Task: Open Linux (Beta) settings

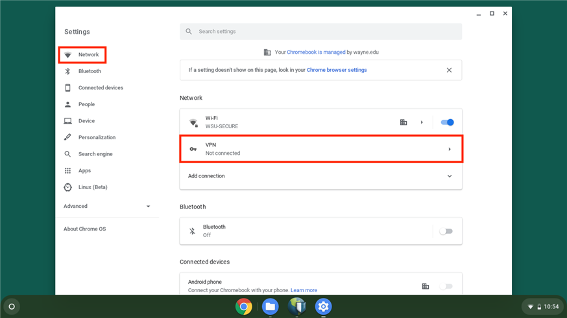Action: [x=93, y=187]
